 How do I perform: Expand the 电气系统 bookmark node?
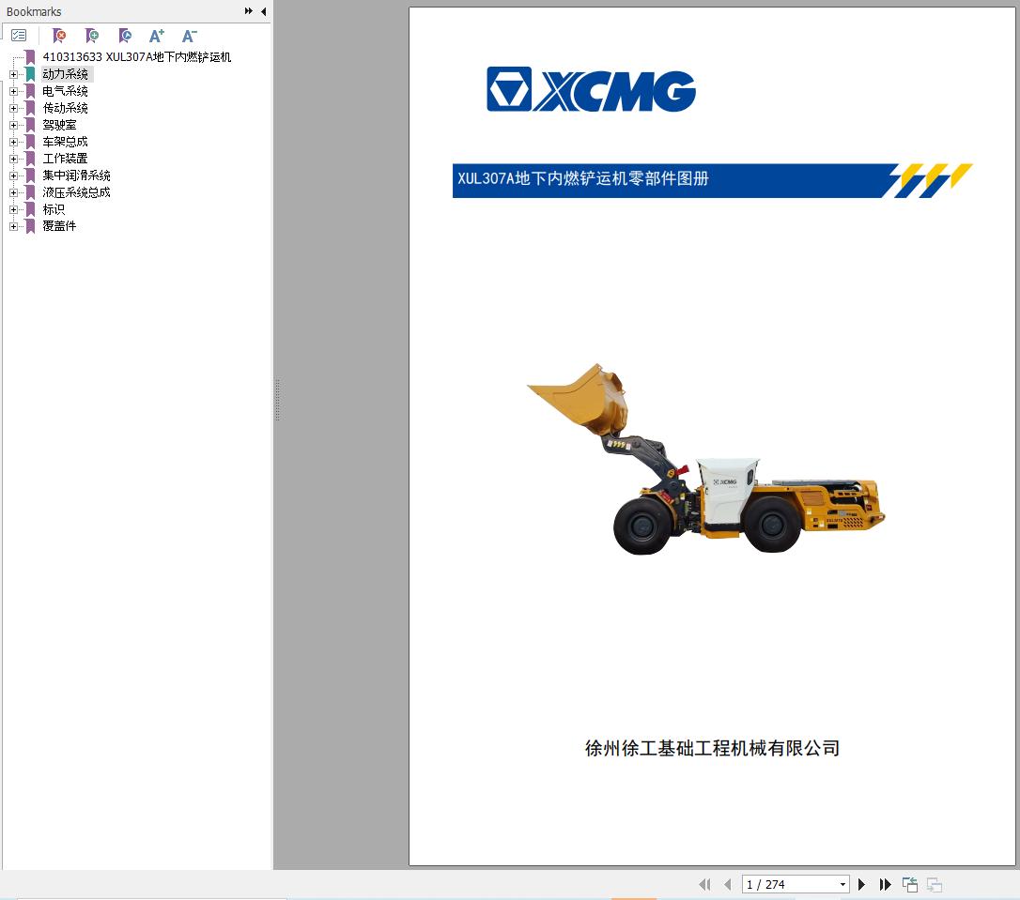13,91
